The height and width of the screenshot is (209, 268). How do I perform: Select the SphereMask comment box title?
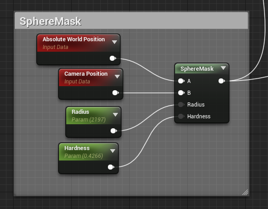[50, 21]
